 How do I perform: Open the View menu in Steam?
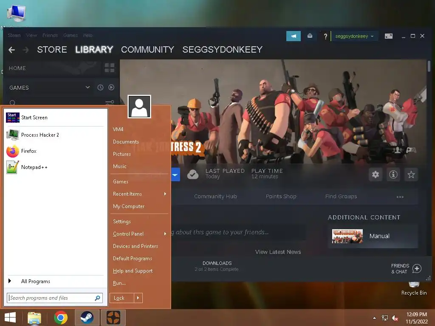click(x=31, y=35)
